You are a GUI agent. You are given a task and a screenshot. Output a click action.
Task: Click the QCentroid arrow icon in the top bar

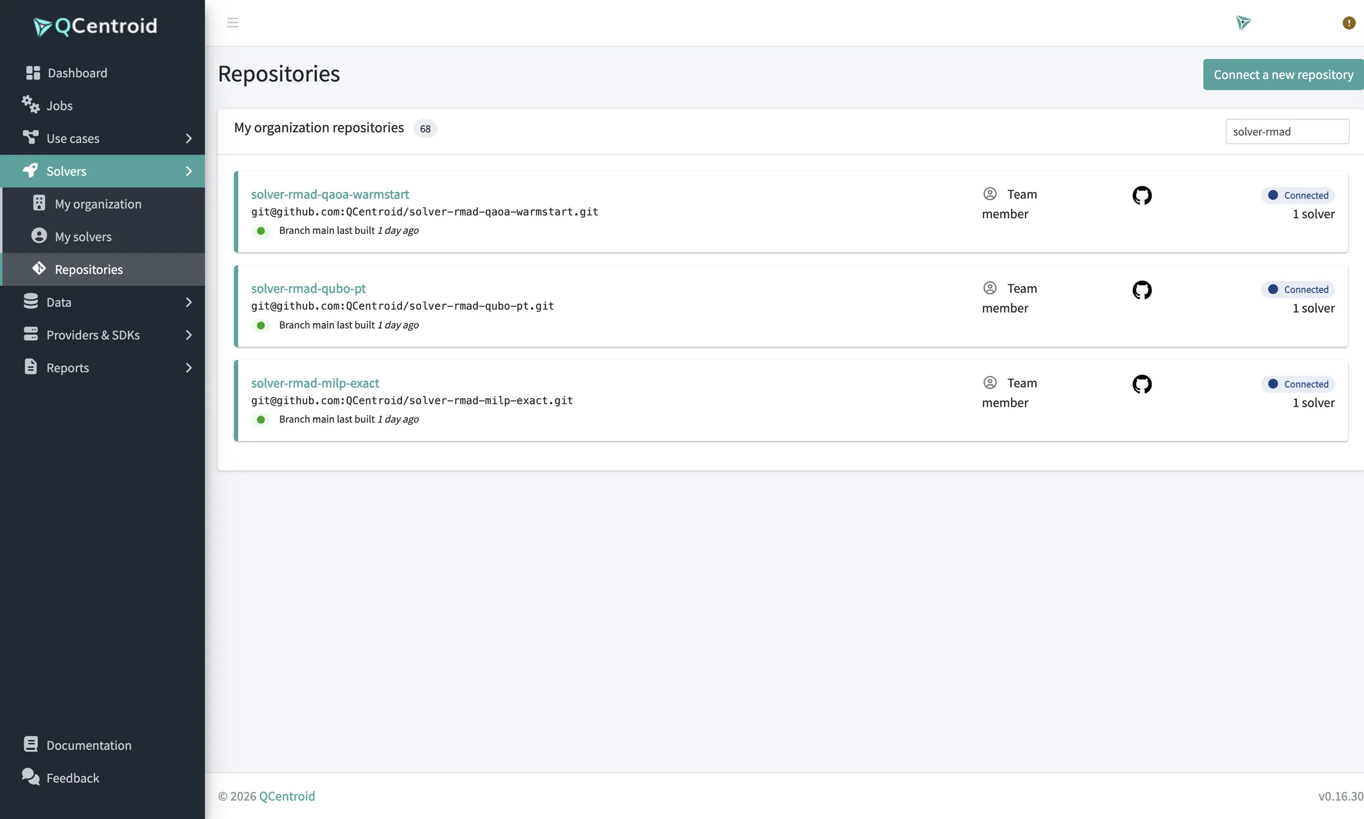click(x=1243, y=22)
